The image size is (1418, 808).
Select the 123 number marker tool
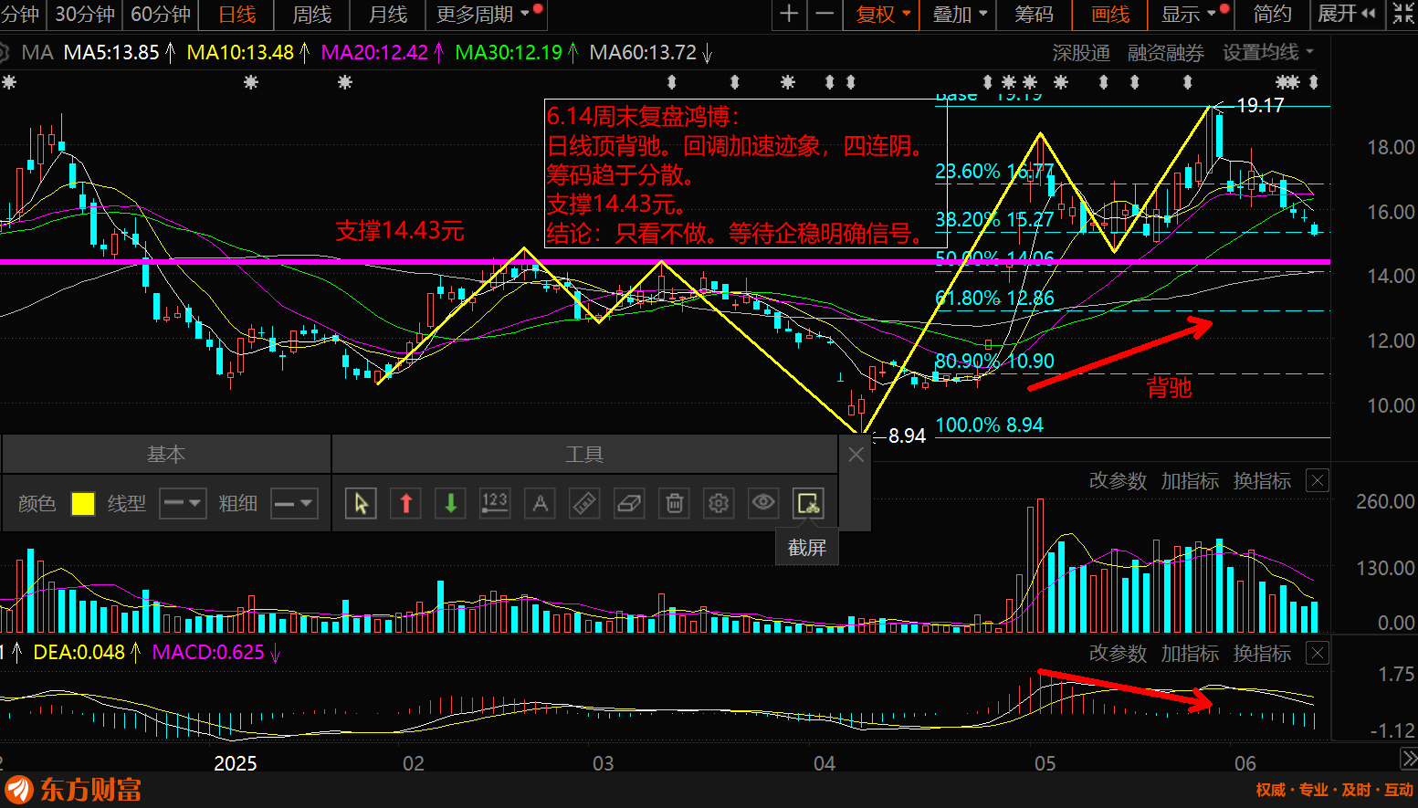point(495,503)
